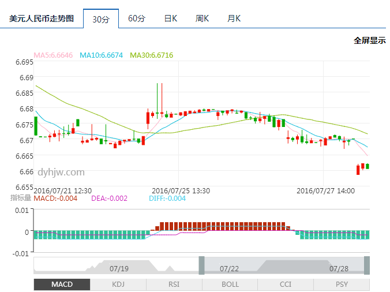Click the right handle of range slider
The height and width of the screenshot is (292, 390).
pos(366,265)
